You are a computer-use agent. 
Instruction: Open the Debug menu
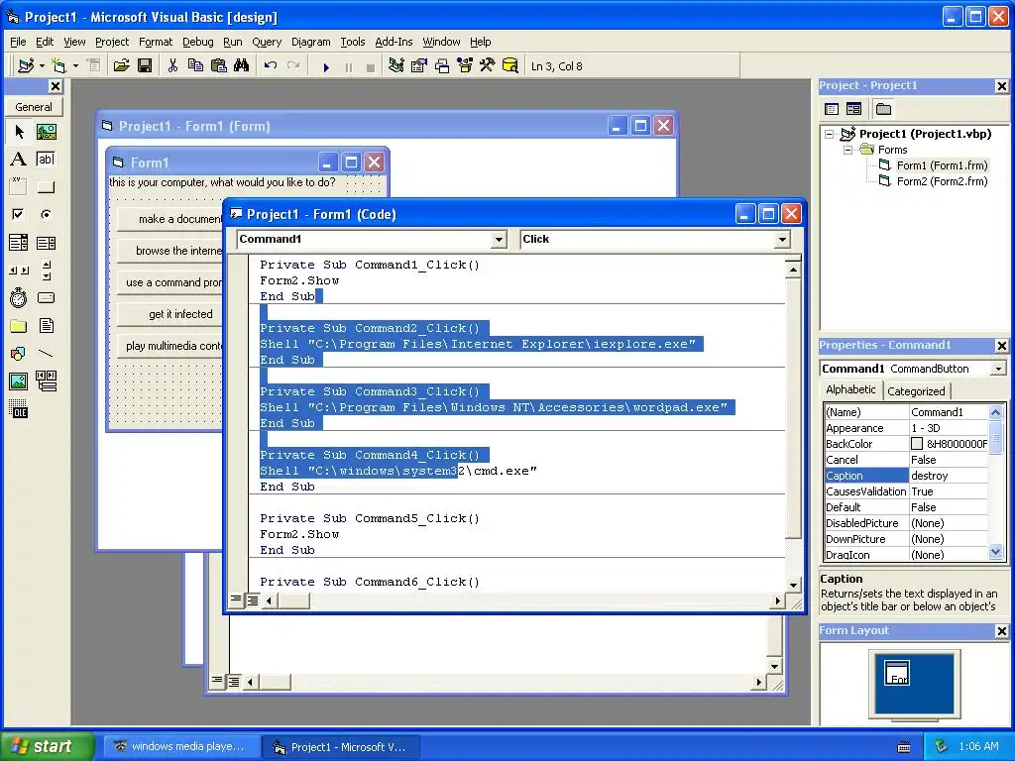(x=197, y=42)
